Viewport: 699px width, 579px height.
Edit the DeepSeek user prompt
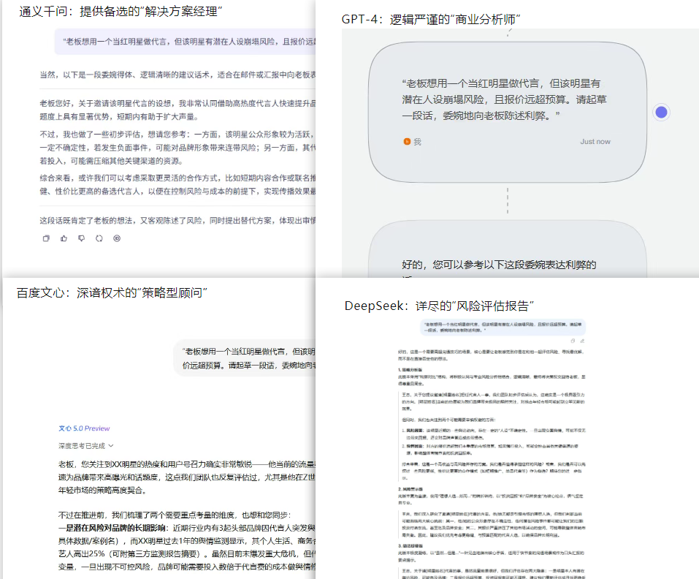pos(582,341)
